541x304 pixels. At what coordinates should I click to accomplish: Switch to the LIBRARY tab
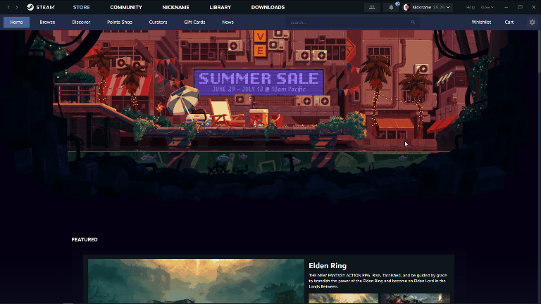(x=220, y=7)
